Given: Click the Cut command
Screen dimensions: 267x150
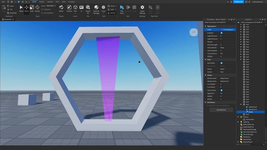Looking at the screenshot, I should click(10, 10).
